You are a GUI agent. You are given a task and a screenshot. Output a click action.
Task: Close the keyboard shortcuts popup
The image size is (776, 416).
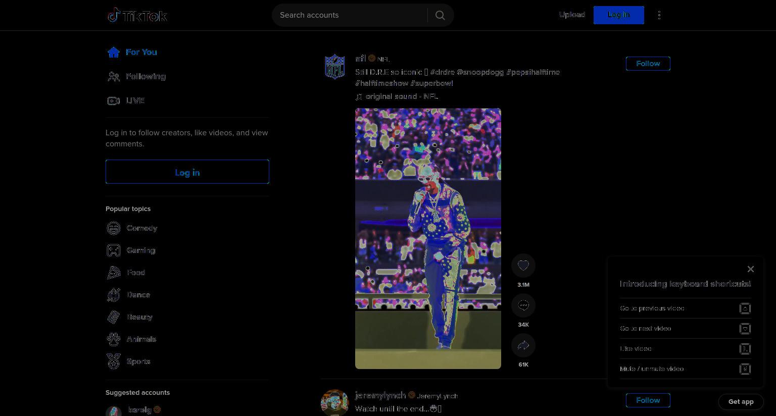click(x=751, y=269)
